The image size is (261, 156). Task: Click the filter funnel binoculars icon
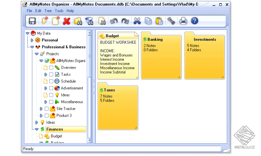point(89,21)
